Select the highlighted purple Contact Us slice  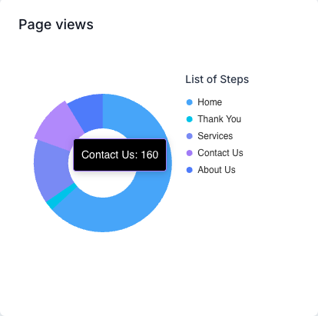[x=58, y=125]
